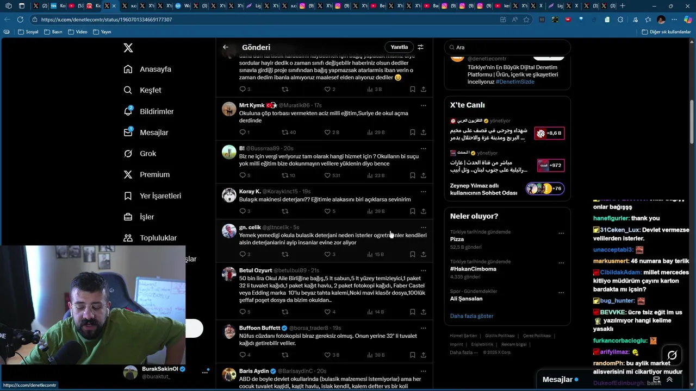Open more options for #HakanCimboma trend

(x=561, y=263)
